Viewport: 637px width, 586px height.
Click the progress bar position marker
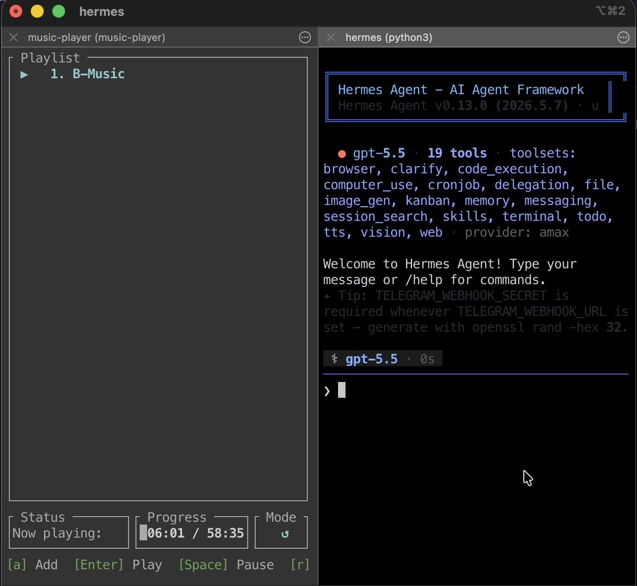tap(143, 533)
